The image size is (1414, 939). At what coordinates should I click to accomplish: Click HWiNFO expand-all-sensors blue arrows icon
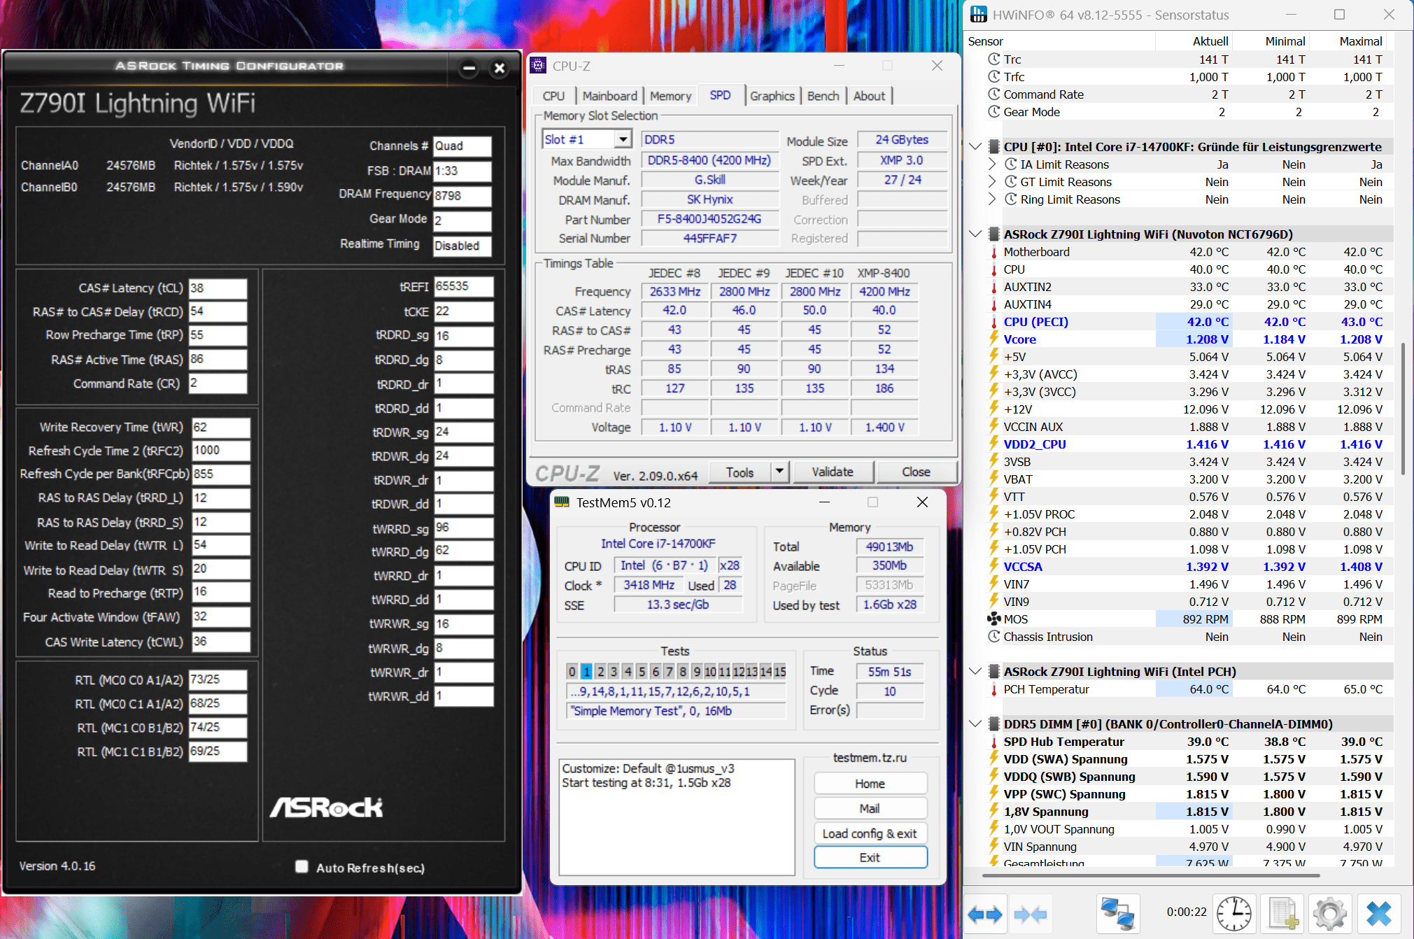pyautogui.click(x=985, y=914)
